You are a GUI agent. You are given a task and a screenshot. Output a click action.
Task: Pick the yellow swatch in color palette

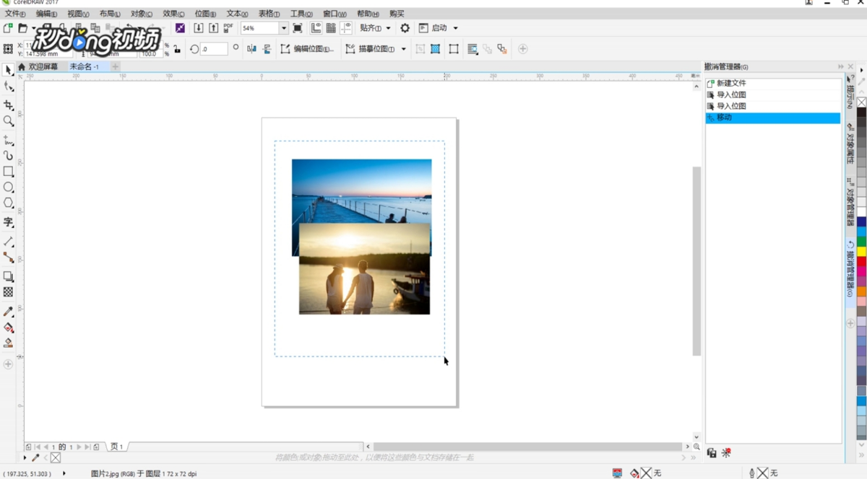pos(862,251)
